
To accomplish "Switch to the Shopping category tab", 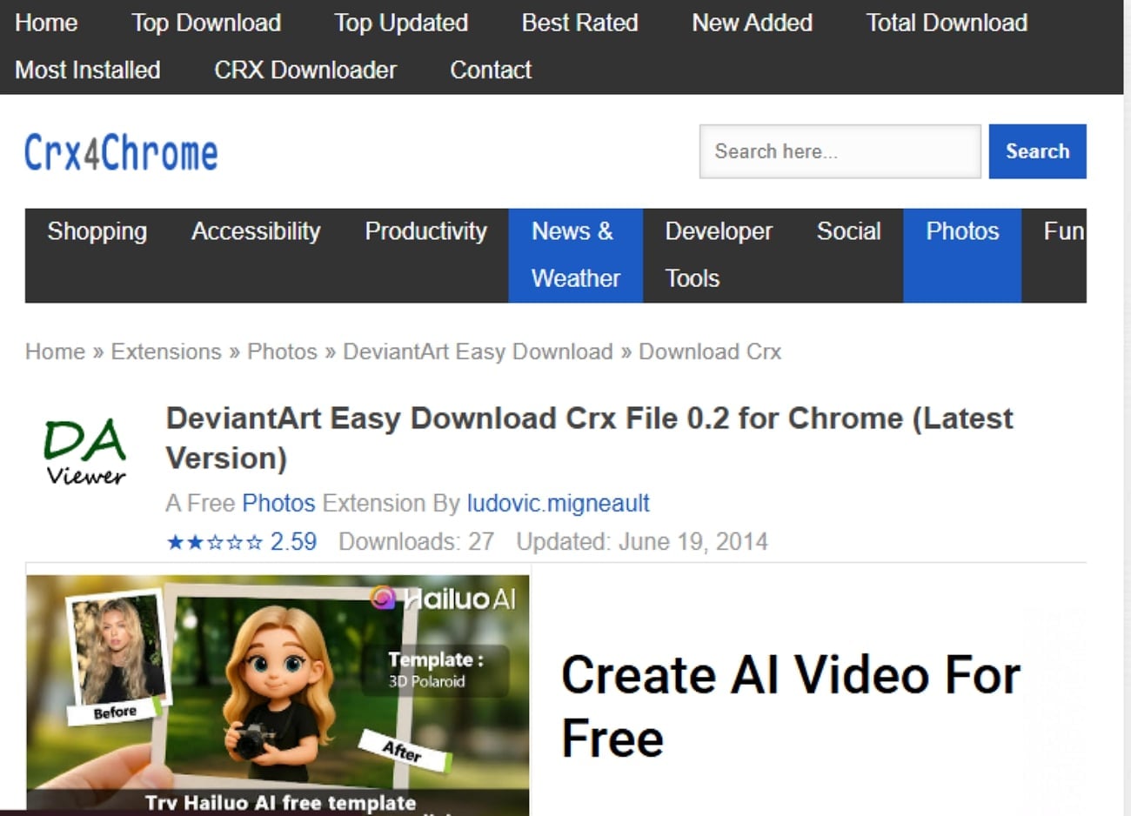I will pyautogui.click(x=97, y=231).
